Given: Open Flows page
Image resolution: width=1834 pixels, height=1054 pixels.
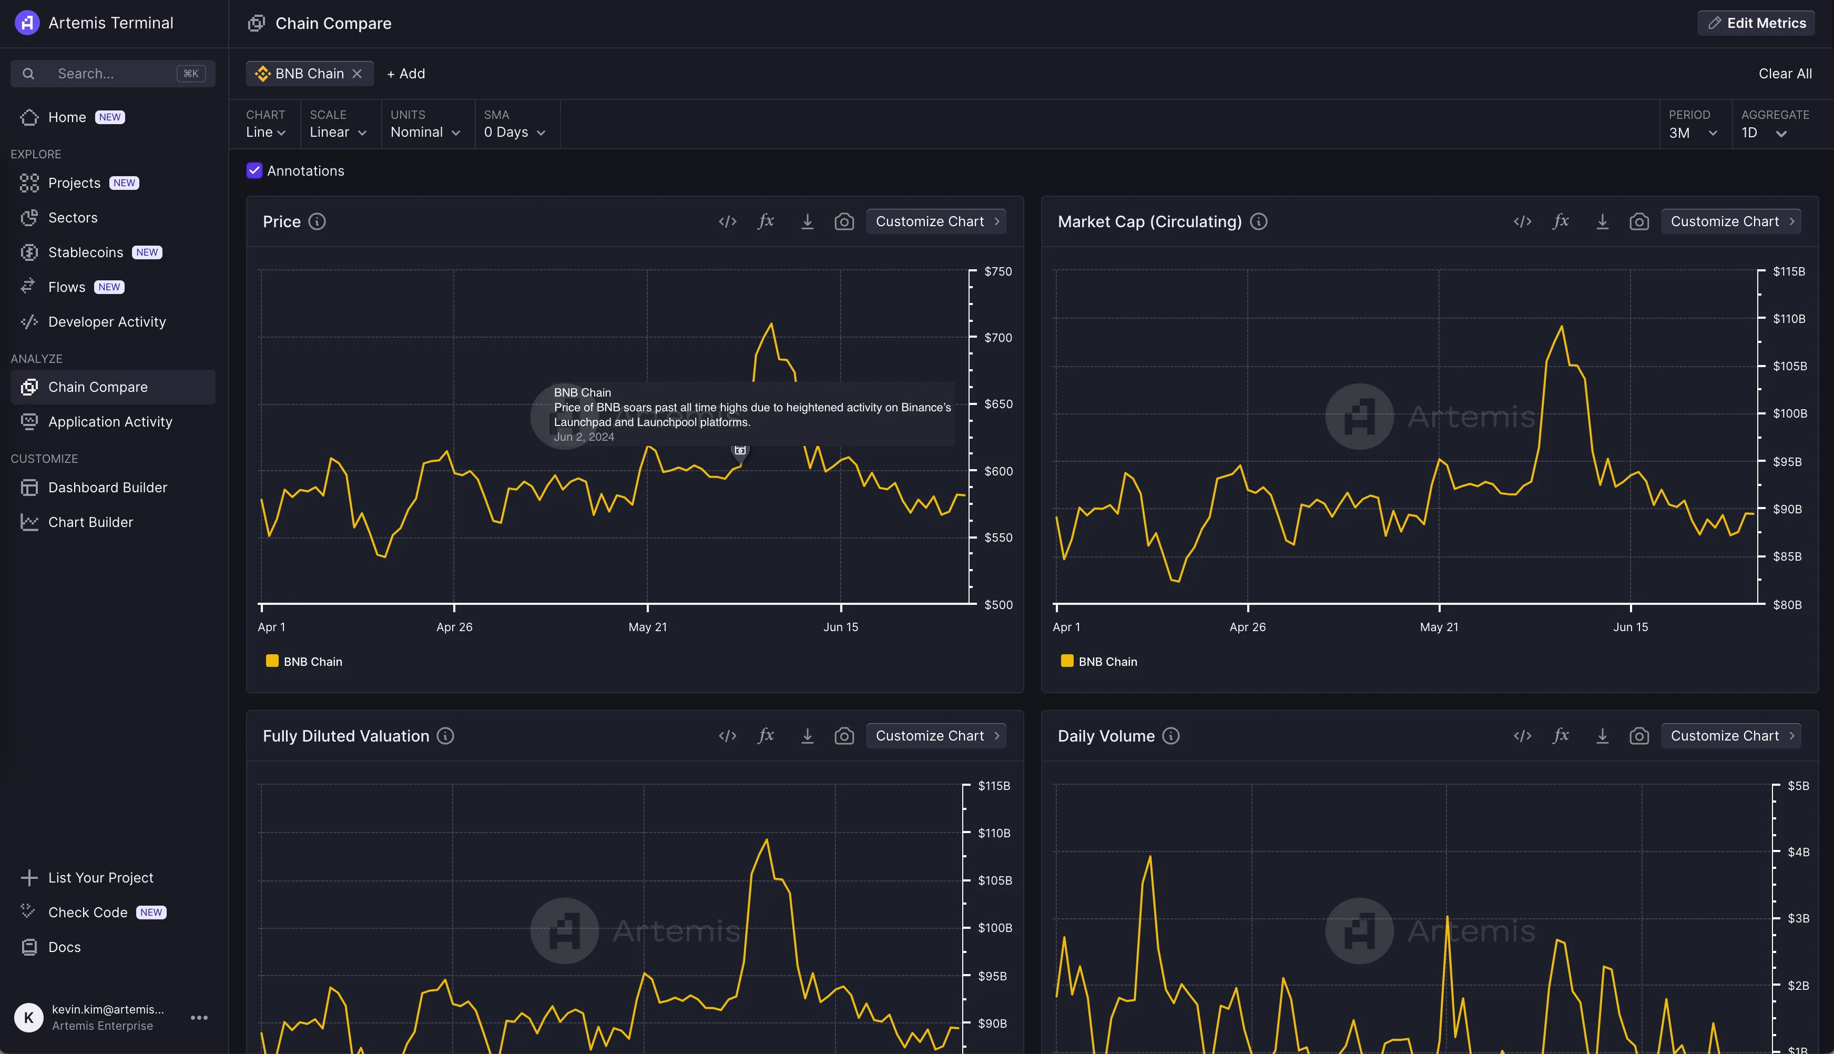Looking at the screenshot, I should pyautogui.click(x=113, y=287).
